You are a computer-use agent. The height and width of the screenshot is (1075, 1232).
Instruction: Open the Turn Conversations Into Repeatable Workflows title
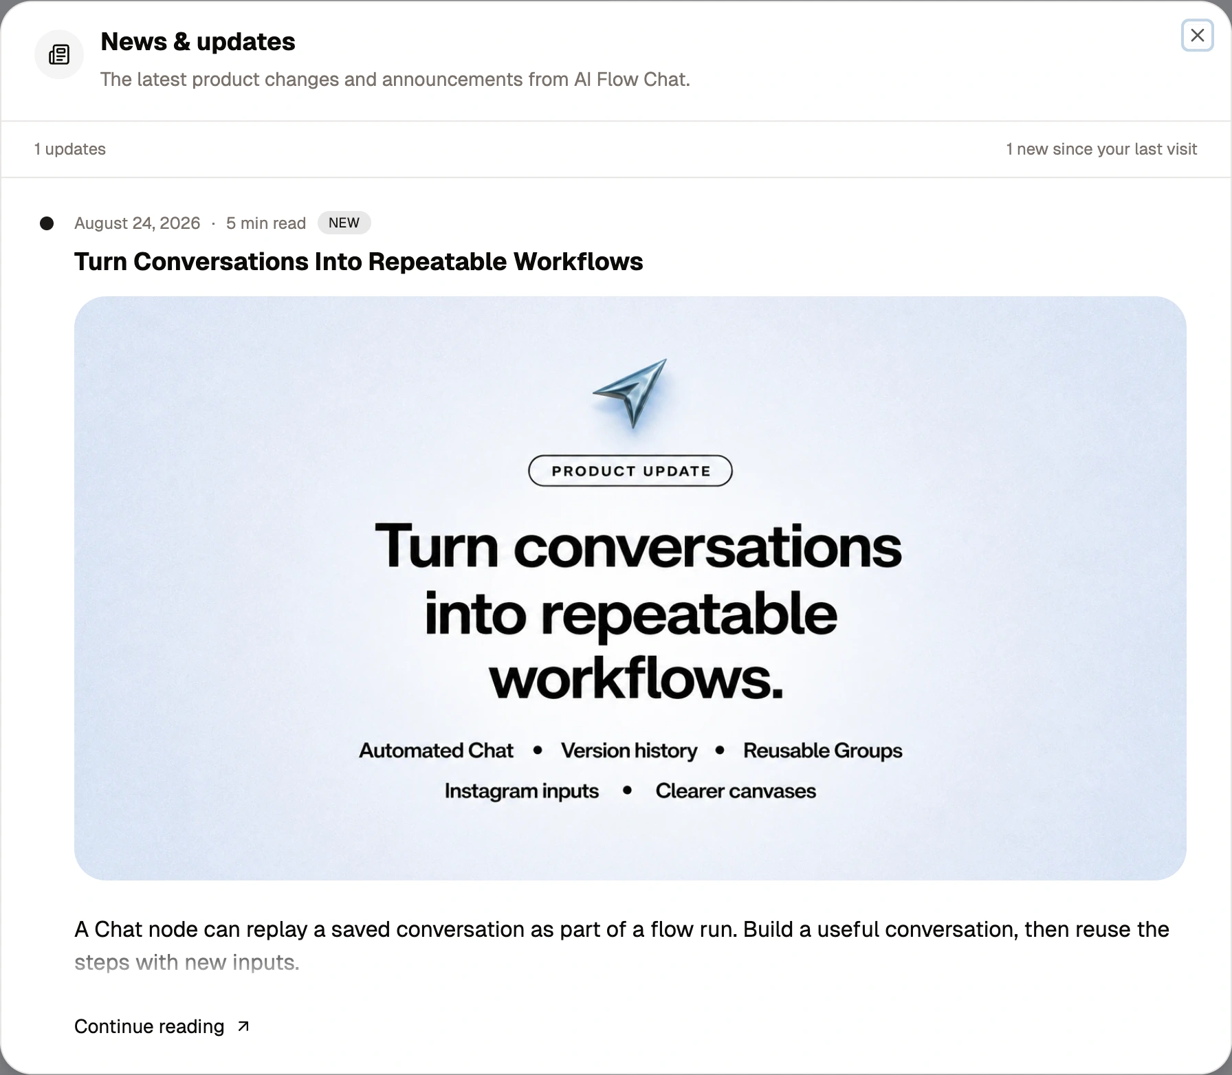(358, 262)
